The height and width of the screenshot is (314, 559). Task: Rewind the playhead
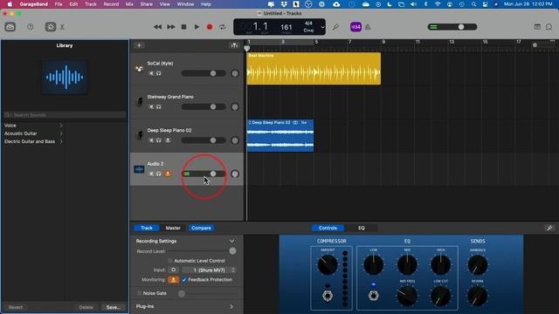pos(157,27)
